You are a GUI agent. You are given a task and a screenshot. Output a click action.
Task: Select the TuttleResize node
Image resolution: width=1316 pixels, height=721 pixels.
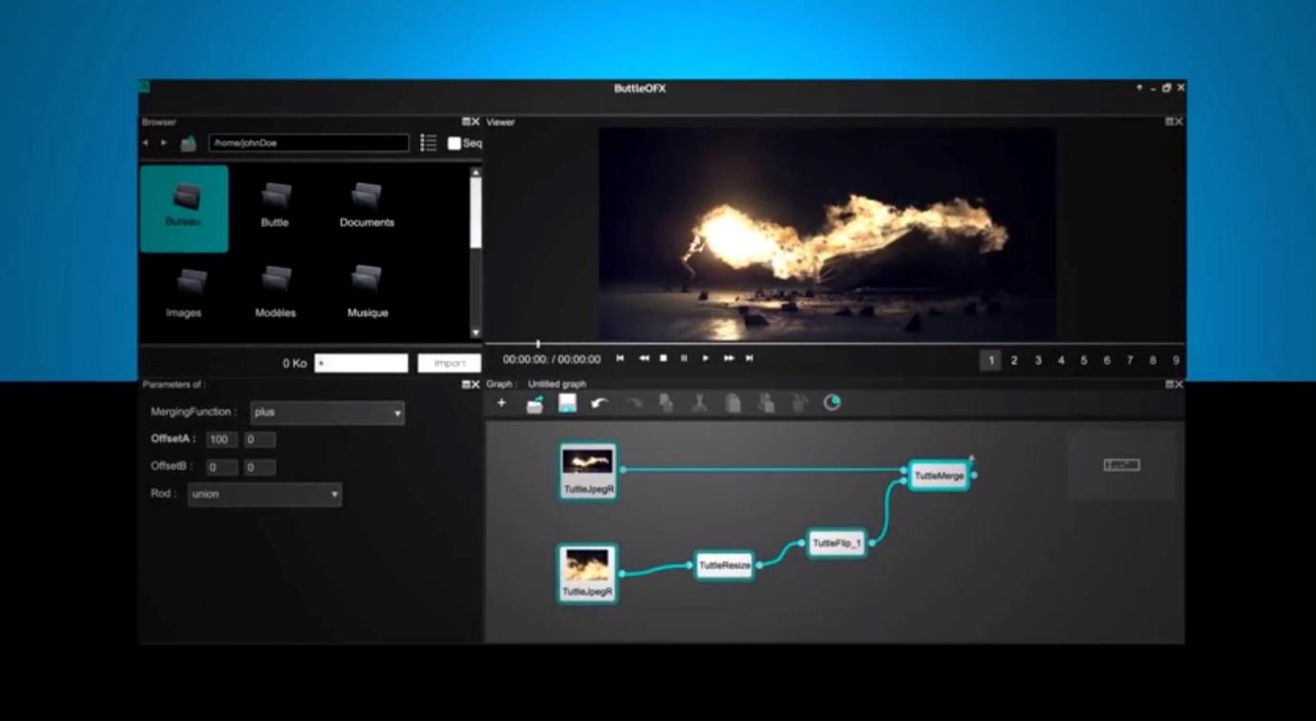click(725, 565)
